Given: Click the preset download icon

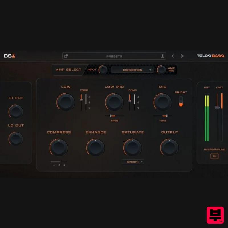Looking at the screenshot, I should [163, 56].
